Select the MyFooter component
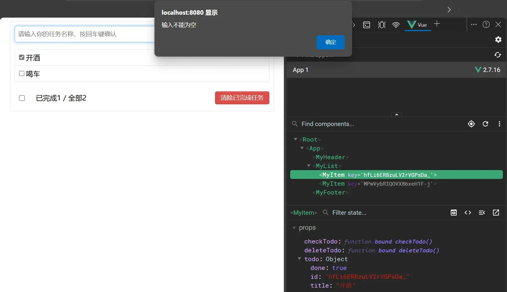The width and height of the screenshot is (507, 292). [x=330, y=192]
